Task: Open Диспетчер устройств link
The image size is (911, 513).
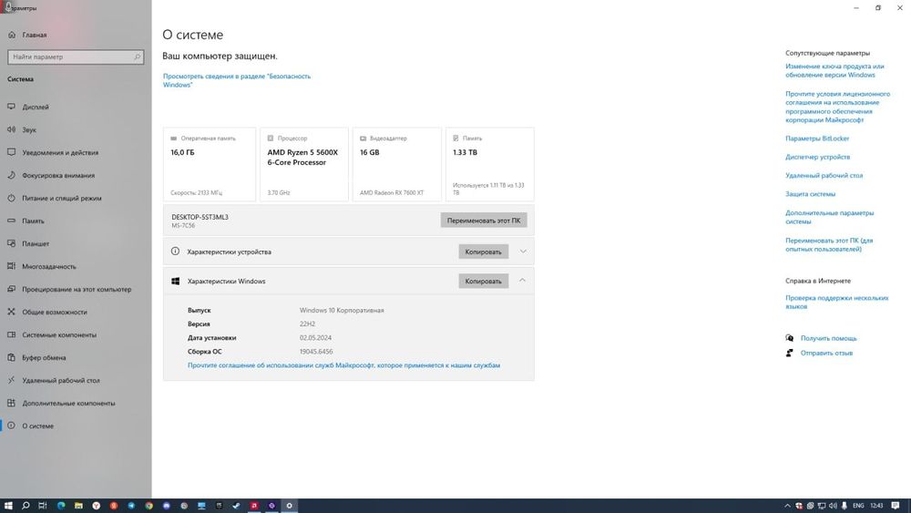Action: point(817,157)
